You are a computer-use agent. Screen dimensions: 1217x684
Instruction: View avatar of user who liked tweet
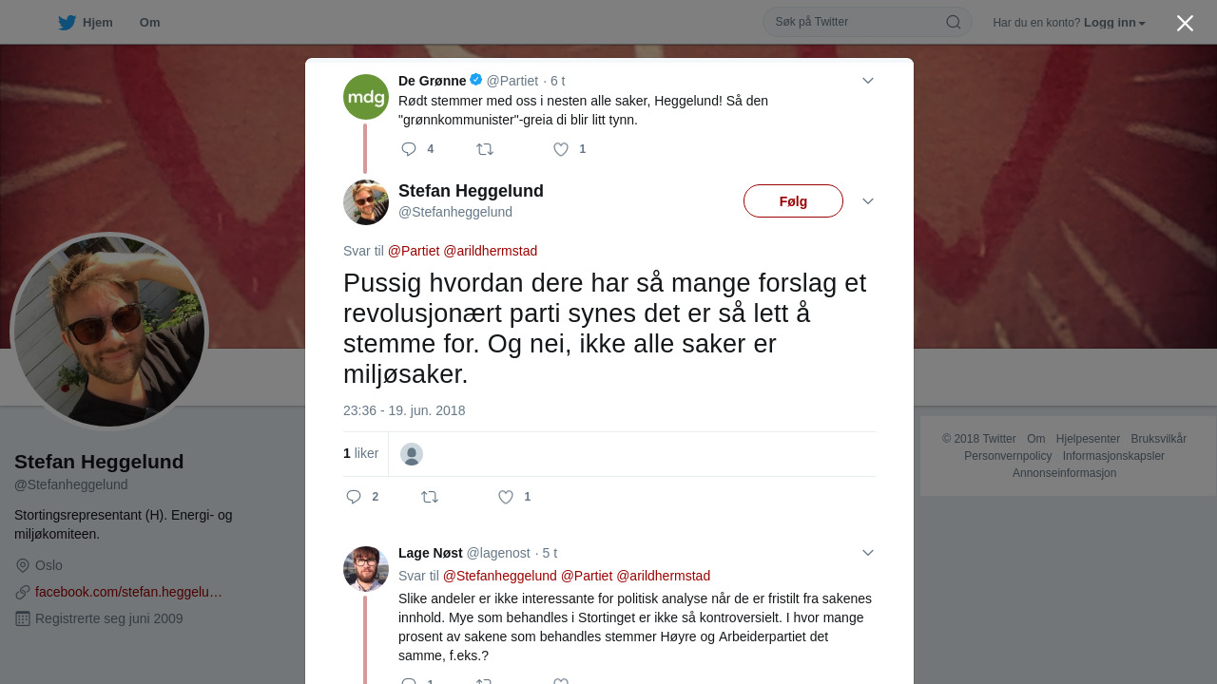click(412, 454)
